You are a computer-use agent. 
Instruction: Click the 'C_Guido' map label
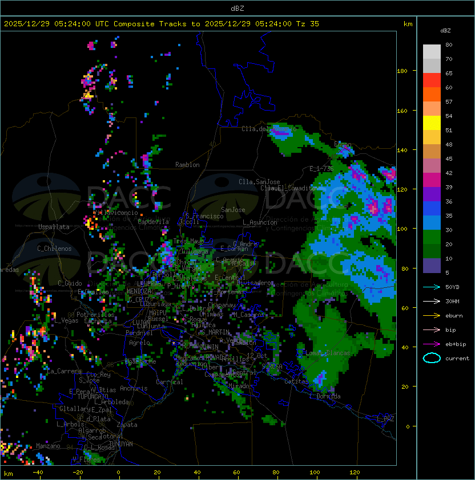coord(70,283)
